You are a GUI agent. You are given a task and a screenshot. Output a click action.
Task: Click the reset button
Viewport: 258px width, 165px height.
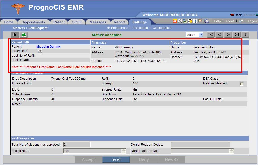(x=116, y=160)
